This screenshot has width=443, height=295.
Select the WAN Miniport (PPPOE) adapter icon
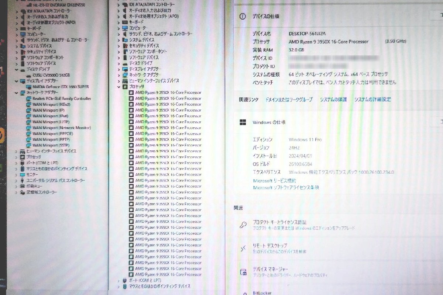click(29, 133)
